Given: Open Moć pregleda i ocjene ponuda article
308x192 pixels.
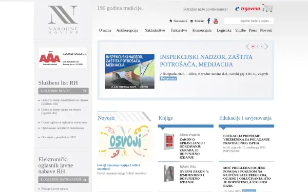Looking at the screenshot, I should (x=247, y=177).
